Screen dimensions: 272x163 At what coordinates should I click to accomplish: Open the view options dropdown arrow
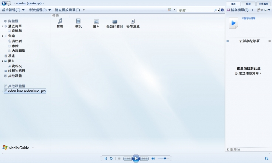174,9
